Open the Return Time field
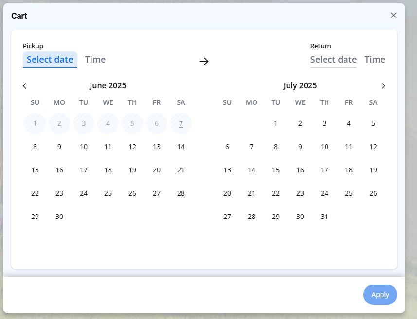The height and width of the screenshot is (319, 417). [375, 60]
